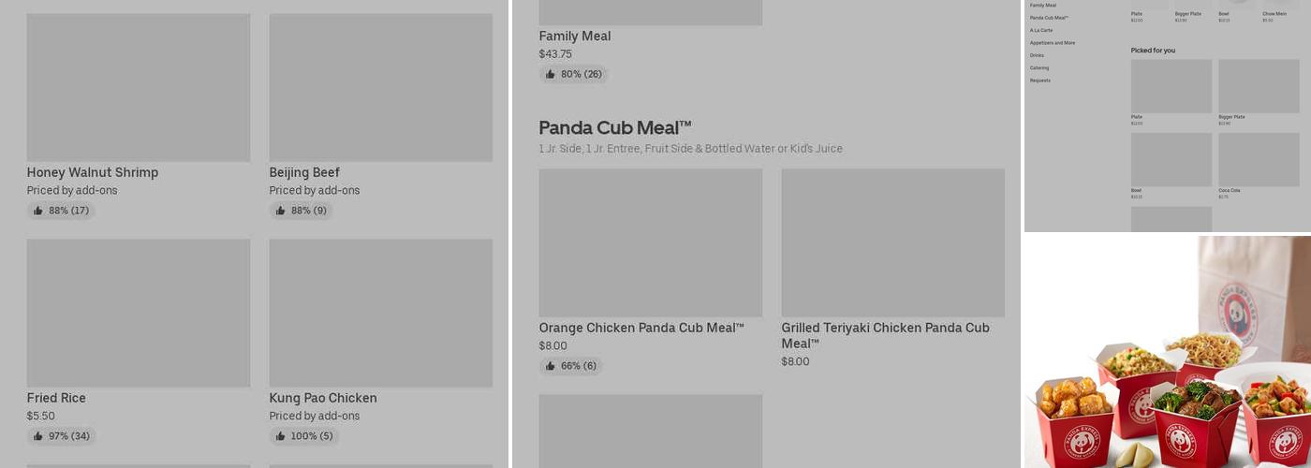Select the Kung Pao Chicken item photo
This screenshot has width=1311, height=468.
[380, 313]
